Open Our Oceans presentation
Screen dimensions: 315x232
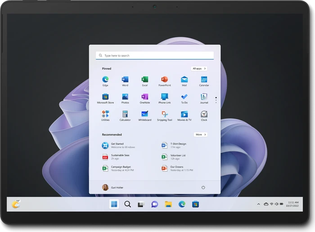pos(177,168)
